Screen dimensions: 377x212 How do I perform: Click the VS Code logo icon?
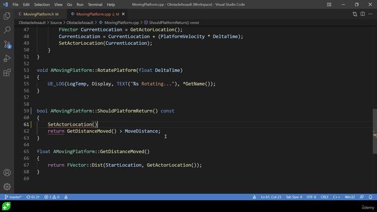pyautogui.click(x=5, y=5)
